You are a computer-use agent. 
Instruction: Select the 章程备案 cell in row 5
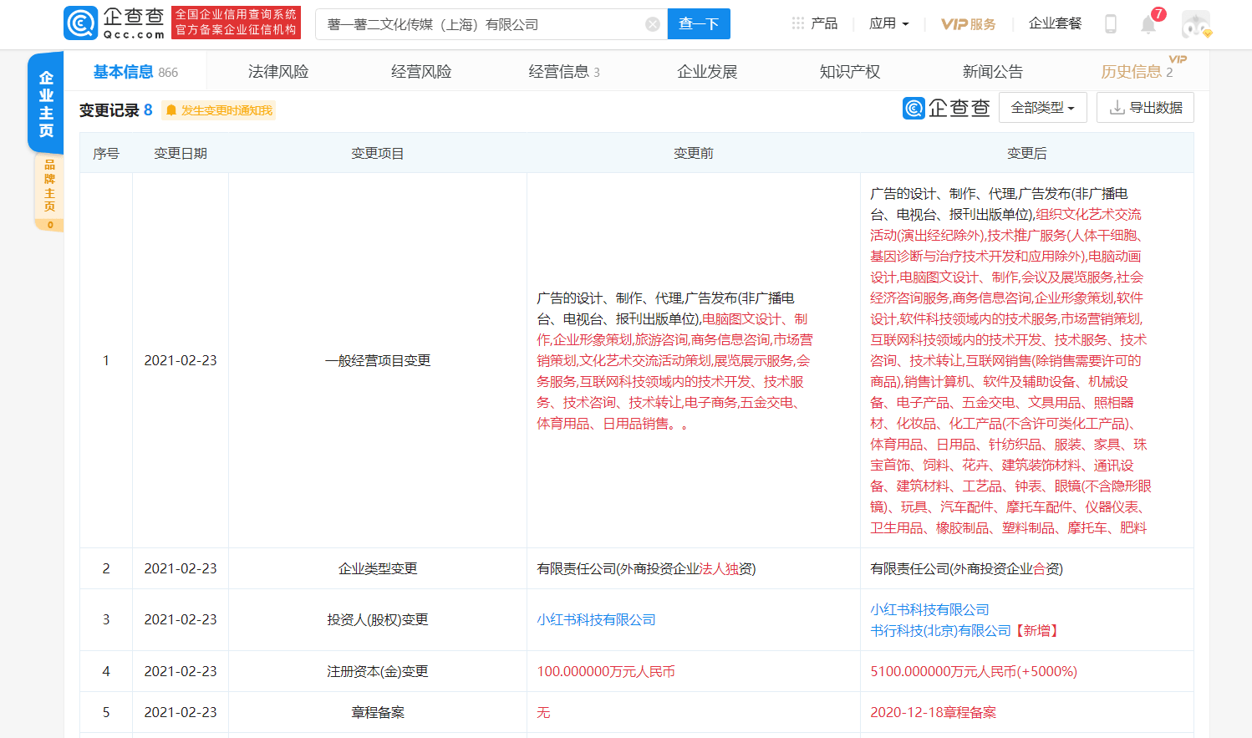point(378,713)
